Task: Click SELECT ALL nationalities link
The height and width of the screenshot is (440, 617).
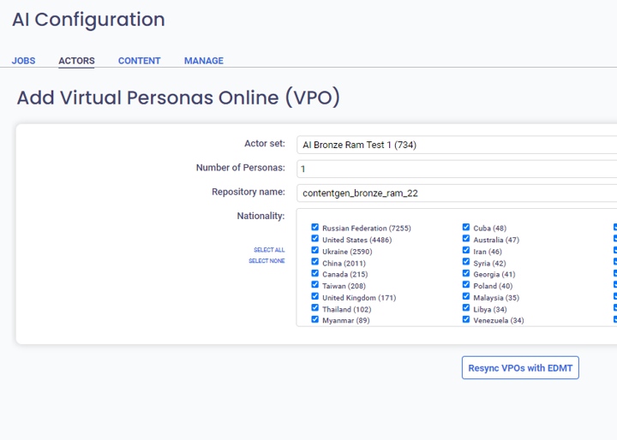Action: point(269,250)
